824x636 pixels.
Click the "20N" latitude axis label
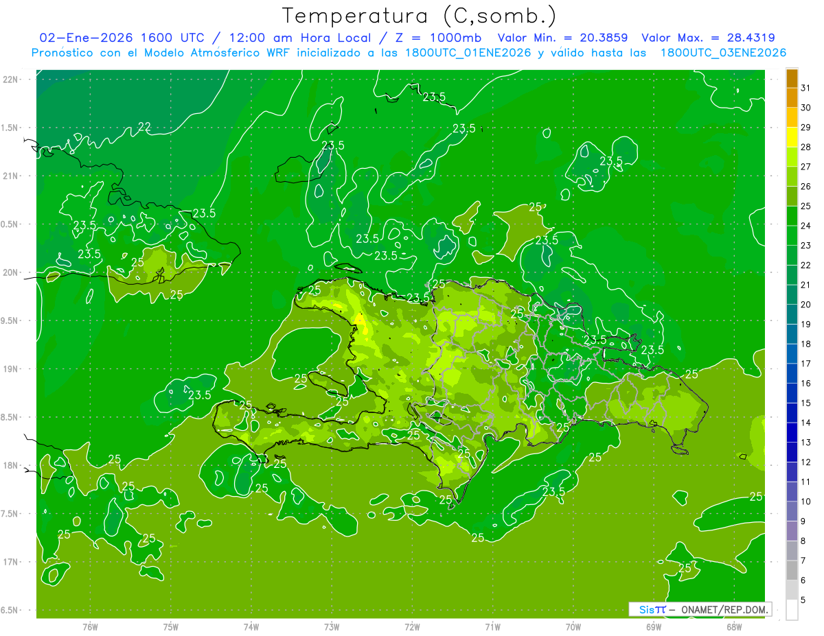point(10,272)
